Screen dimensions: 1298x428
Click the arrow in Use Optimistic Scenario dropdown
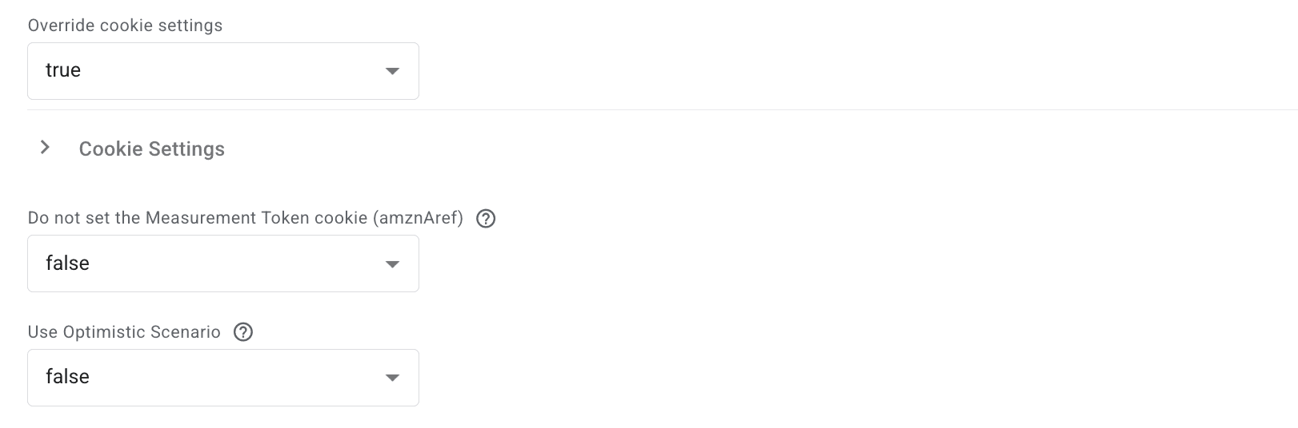[392, 378]
